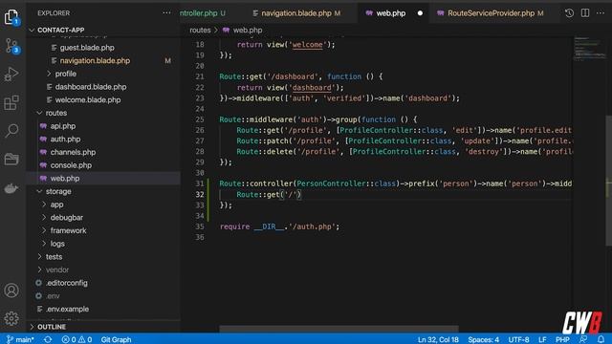Open Git Graph from status bar
612x344 pixels.
pyautogui.click(x=116, y=339)
